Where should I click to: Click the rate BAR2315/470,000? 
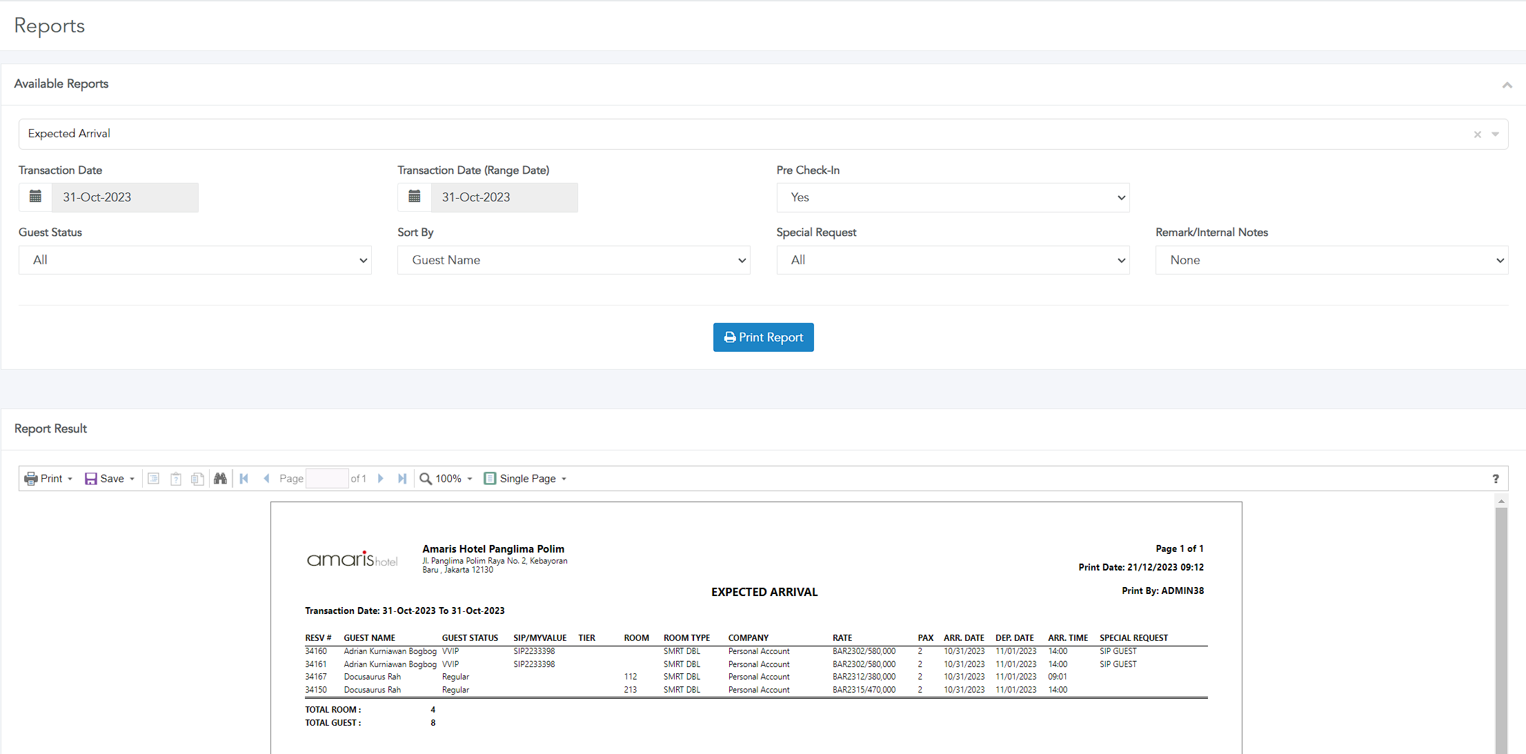pos(864,690)
